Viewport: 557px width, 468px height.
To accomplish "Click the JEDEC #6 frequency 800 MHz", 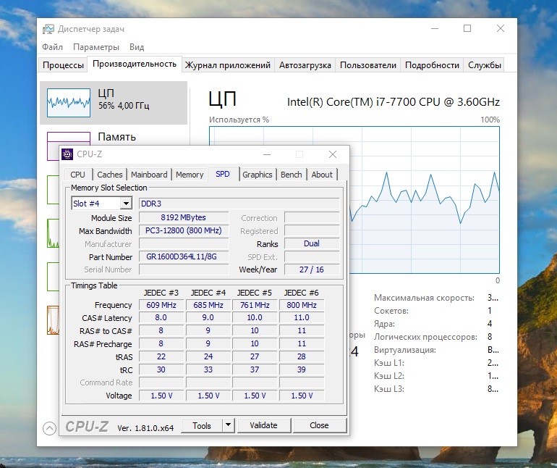I will (x=302, y=305).
